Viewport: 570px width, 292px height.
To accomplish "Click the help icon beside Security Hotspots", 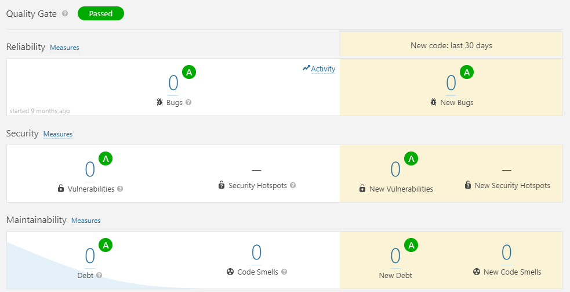I will point(293,185).
